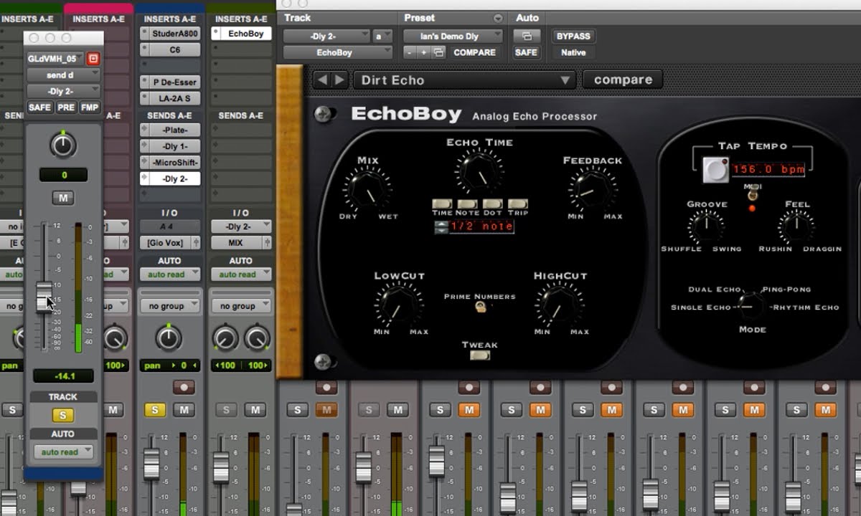Flip the MIDI sync switch under Tap Tempo
The image size is (861, 516).
coord(751,195)
